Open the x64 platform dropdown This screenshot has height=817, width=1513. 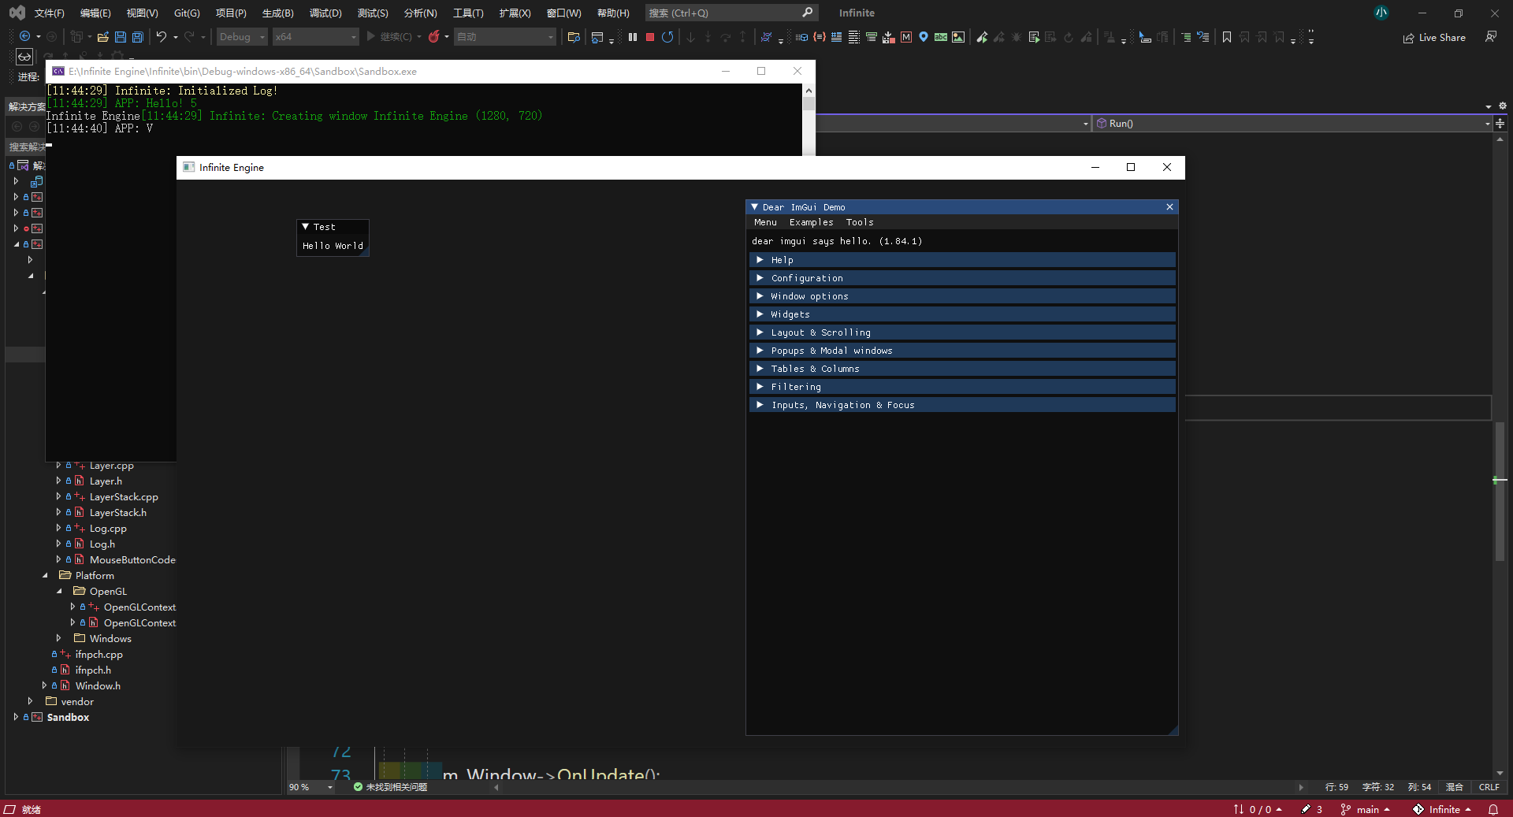pos(315,37)
